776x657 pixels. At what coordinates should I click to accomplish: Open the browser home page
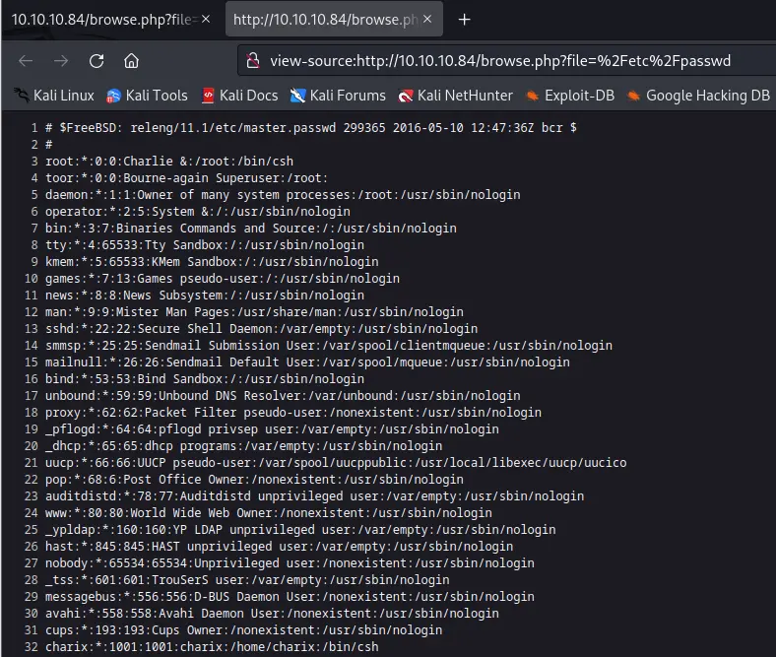131,61
